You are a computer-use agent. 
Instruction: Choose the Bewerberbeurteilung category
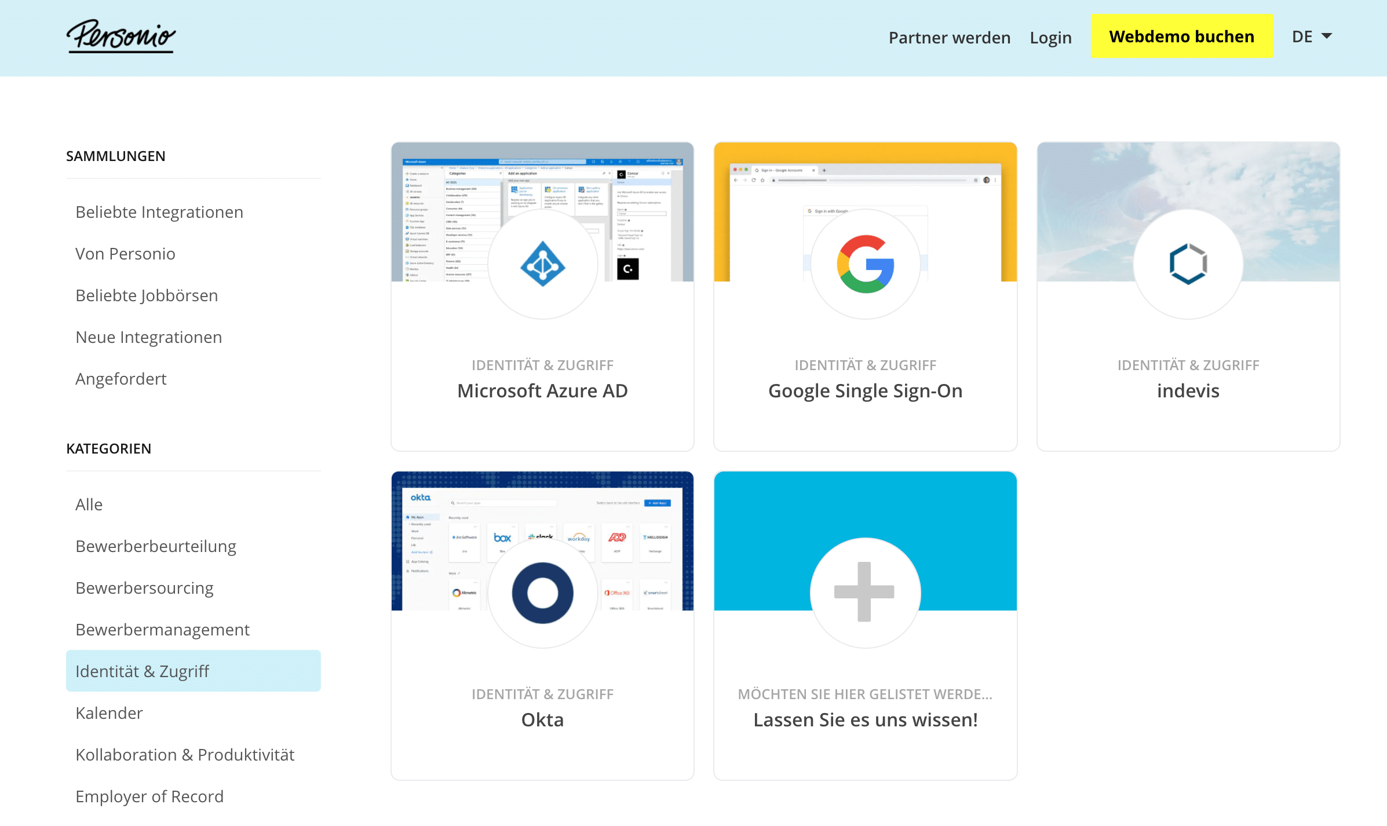click(155, 546)
